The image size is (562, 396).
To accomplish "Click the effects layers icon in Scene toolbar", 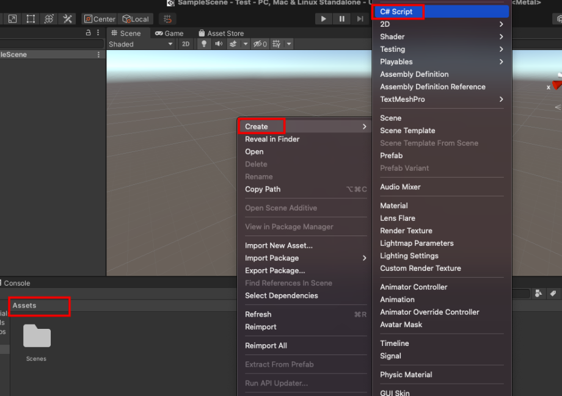I will coord(232,43).
